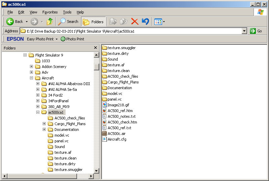
Task: Open the Search pane
Action: [68, 22]
